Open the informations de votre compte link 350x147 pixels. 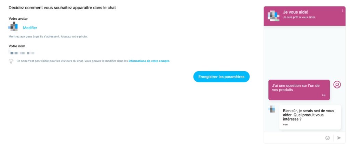pos(149,61)
